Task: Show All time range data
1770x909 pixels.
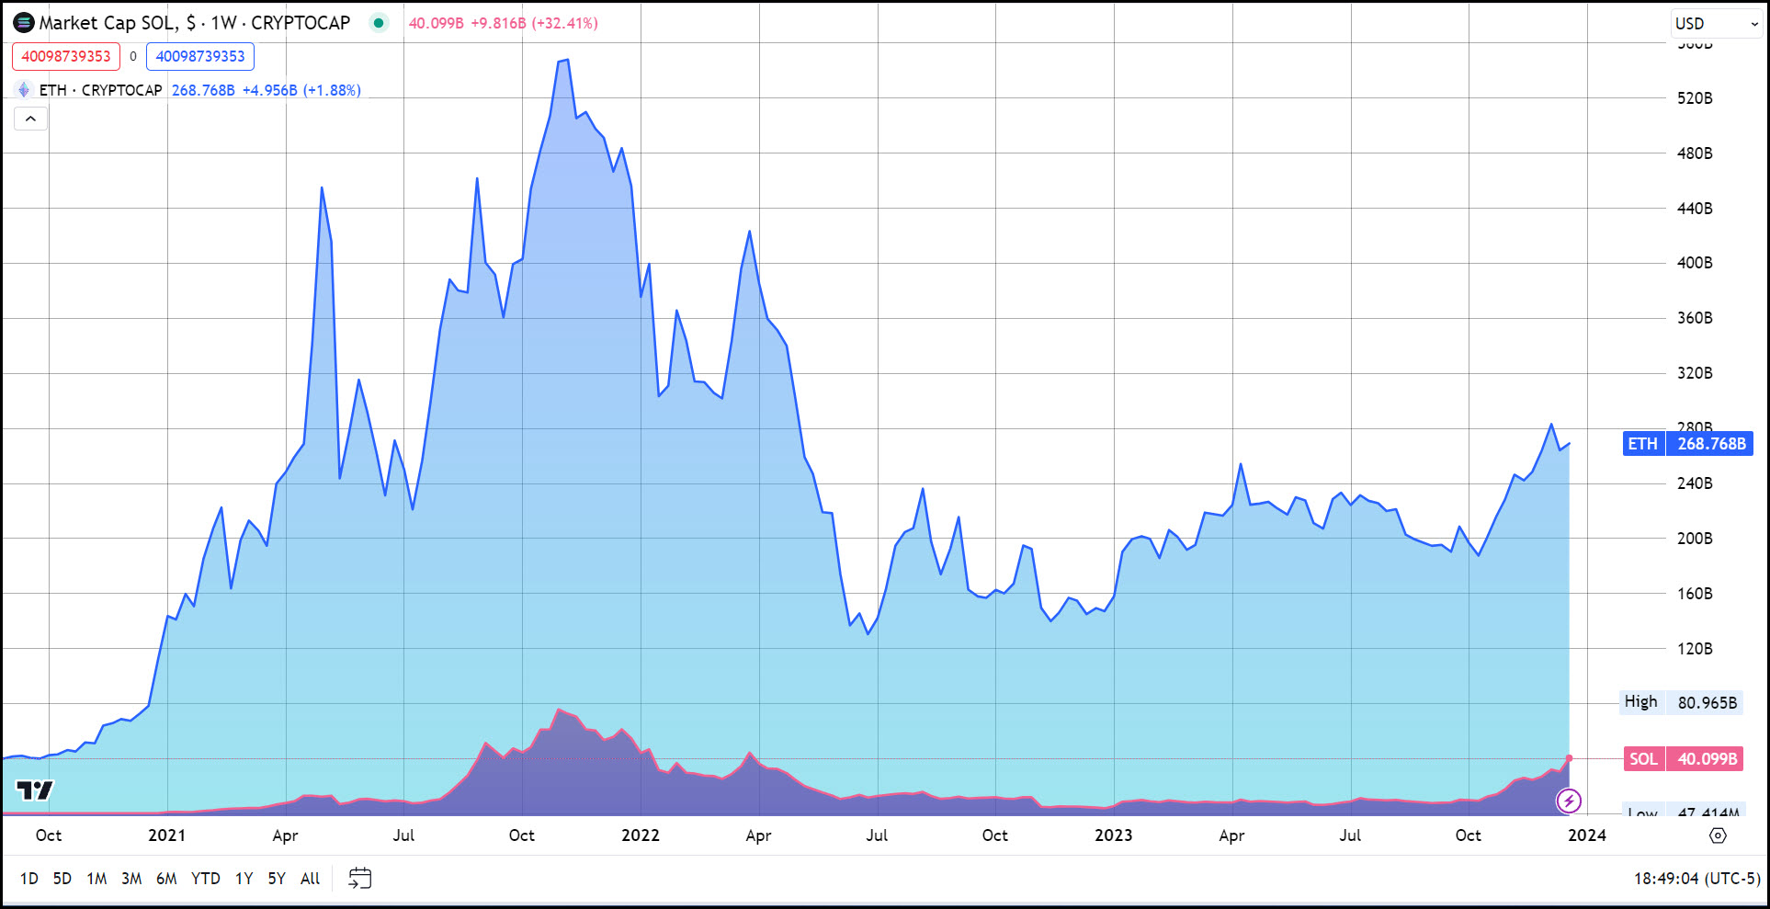Action: click(311, 879)
